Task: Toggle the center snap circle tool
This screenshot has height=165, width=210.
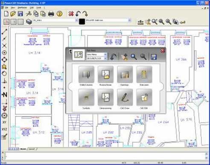Action: tap(4, 53)
